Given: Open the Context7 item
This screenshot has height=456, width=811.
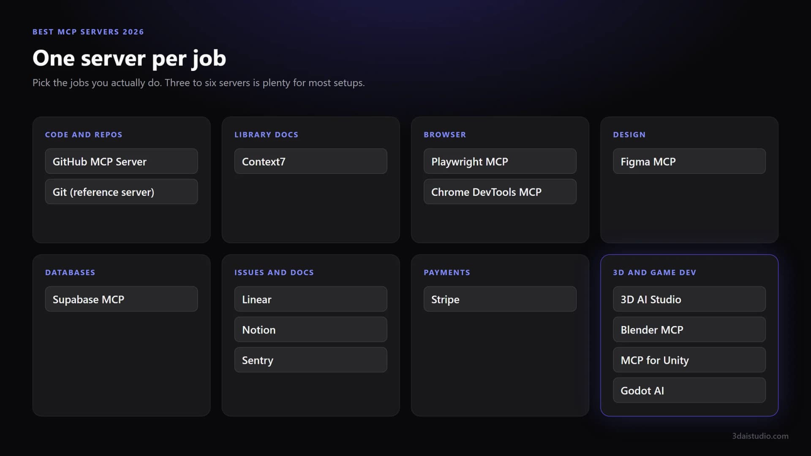Looking at the screenshot, I should 310,161.
